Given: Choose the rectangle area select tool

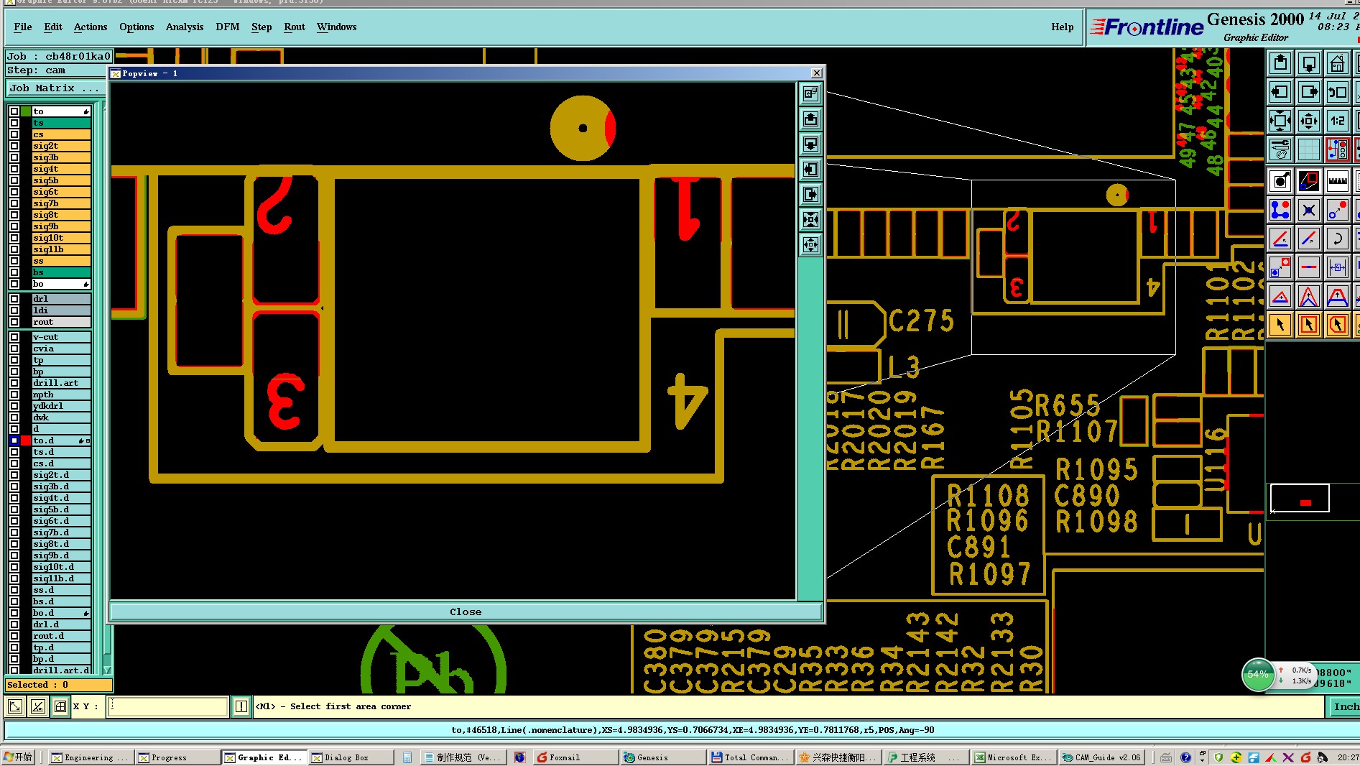Looking at the screenshot, I should 1309,325.
